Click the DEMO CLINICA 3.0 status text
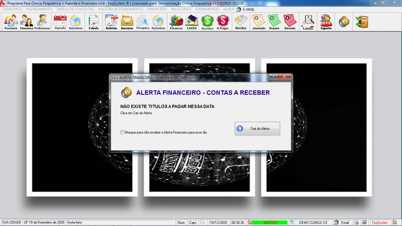 (x=313, y=222)
